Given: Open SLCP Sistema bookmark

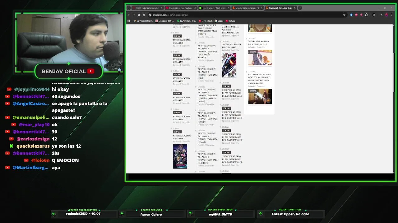Looking at the screenshot, I should click(x=187, y=21).
